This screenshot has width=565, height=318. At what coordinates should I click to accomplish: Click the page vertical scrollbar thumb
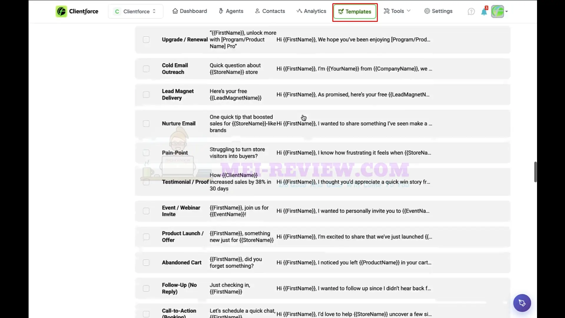[x=535, y=172]
